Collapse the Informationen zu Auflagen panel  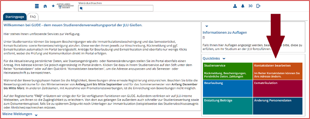(207, 26)
